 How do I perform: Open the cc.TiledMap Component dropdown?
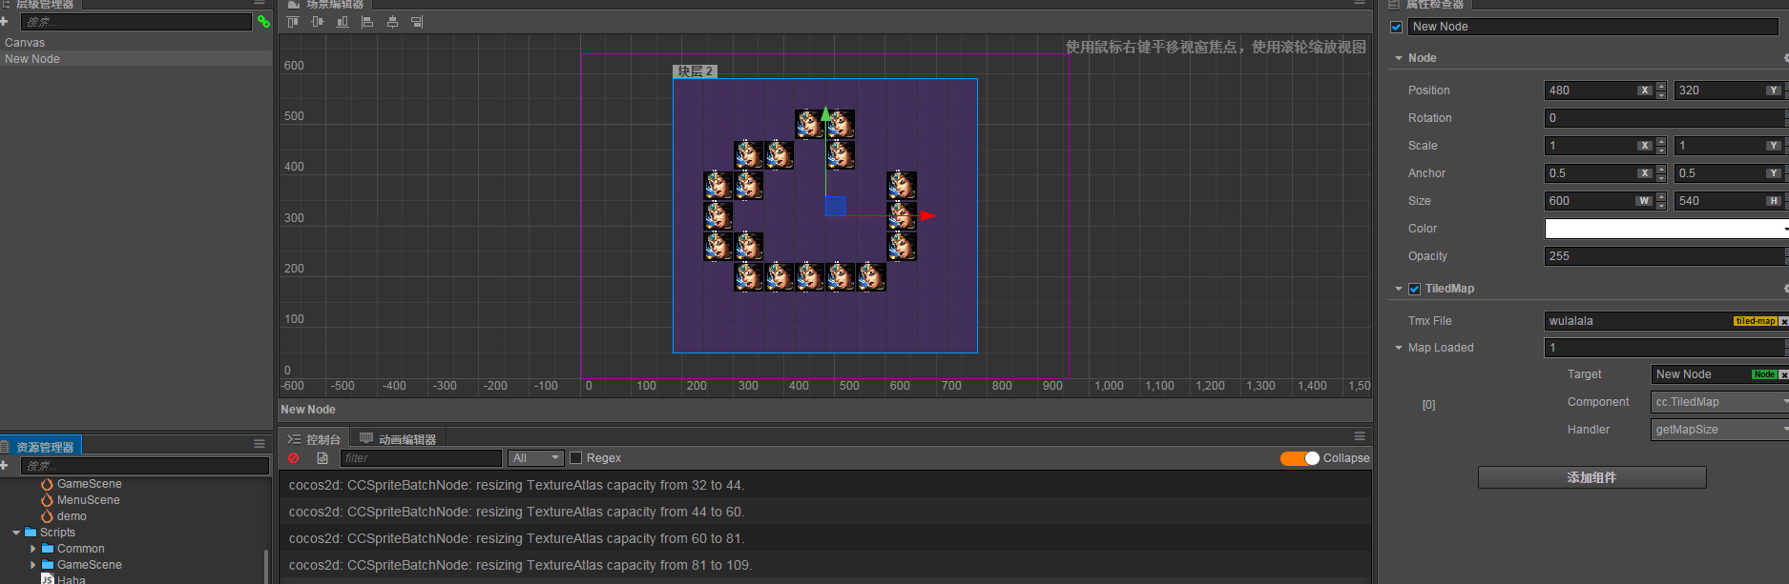(x=1719, y=402)
